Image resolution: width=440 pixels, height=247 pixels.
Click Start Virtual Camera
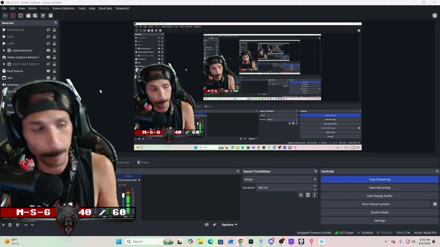pyautogui.click(x=375, y=204)
